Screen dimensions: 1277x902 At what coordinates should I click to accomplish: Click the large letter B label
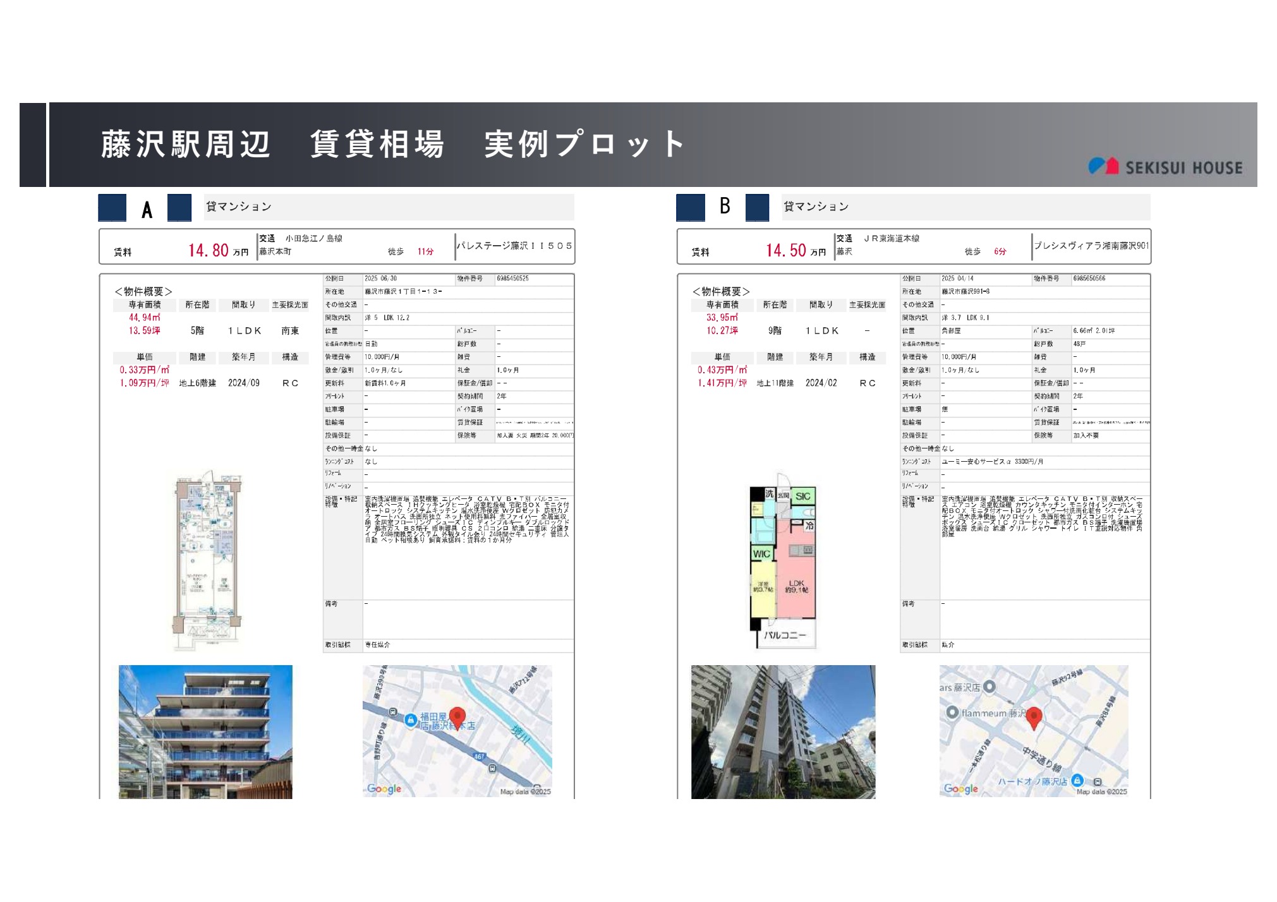(x=725, y=206)
